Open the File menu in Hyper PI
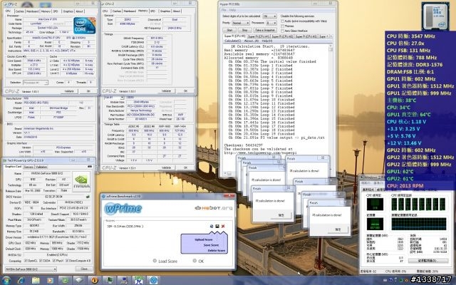This screenshot has width=456, height=285. pyautogui.click(x=224, y=10)
